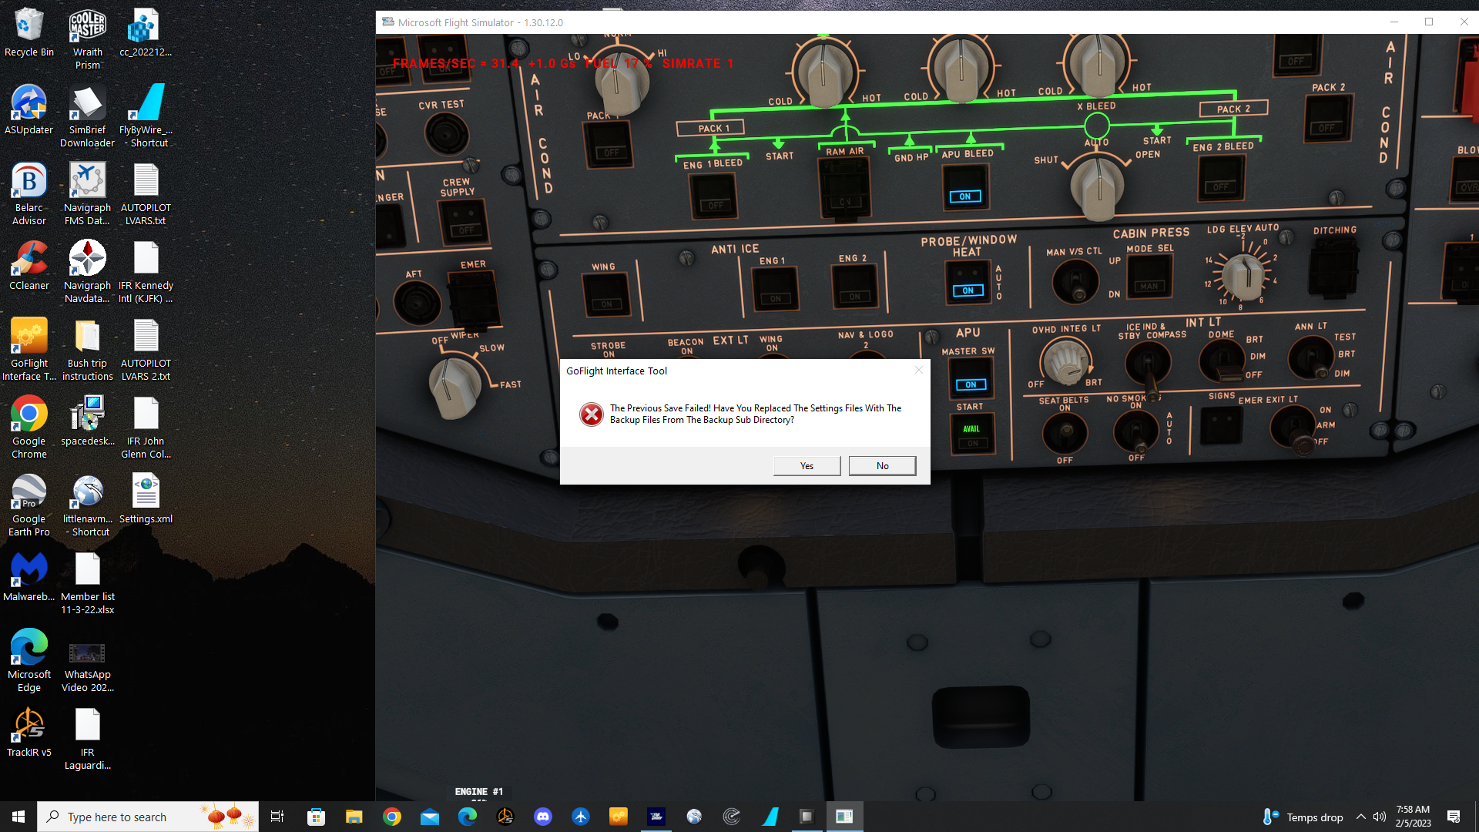Open the notification center icon
Screen dimensions: 1479x832
click(x=1454, y=817)
